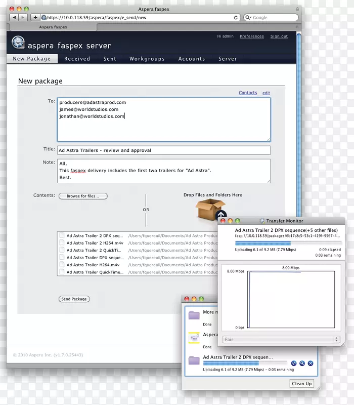
Task: Open the Contacts link
Action: tap(248, 93)
